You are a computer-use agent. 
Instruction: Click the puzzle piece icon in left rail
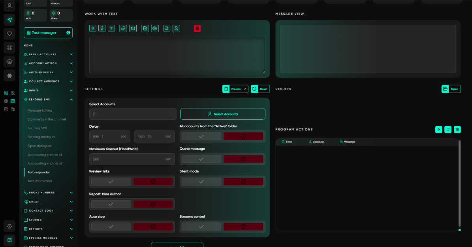[9, 76]
